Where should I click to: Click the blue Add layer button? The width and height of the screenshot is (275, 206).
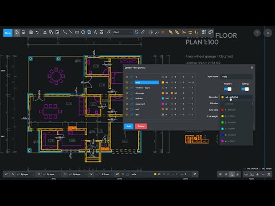click(x=129, y=126)
